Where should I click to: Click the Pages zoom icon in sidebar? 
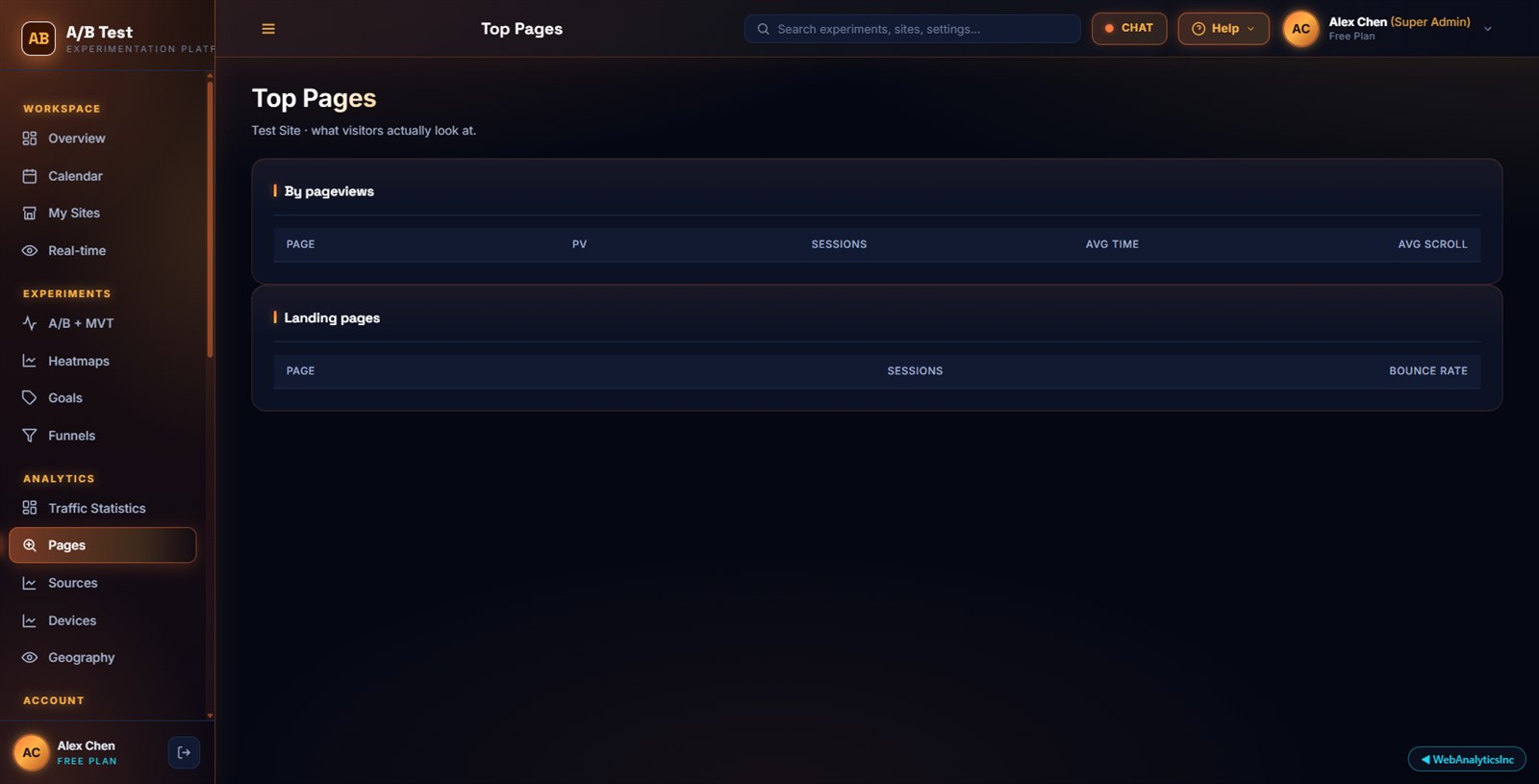tap(30, 544)
